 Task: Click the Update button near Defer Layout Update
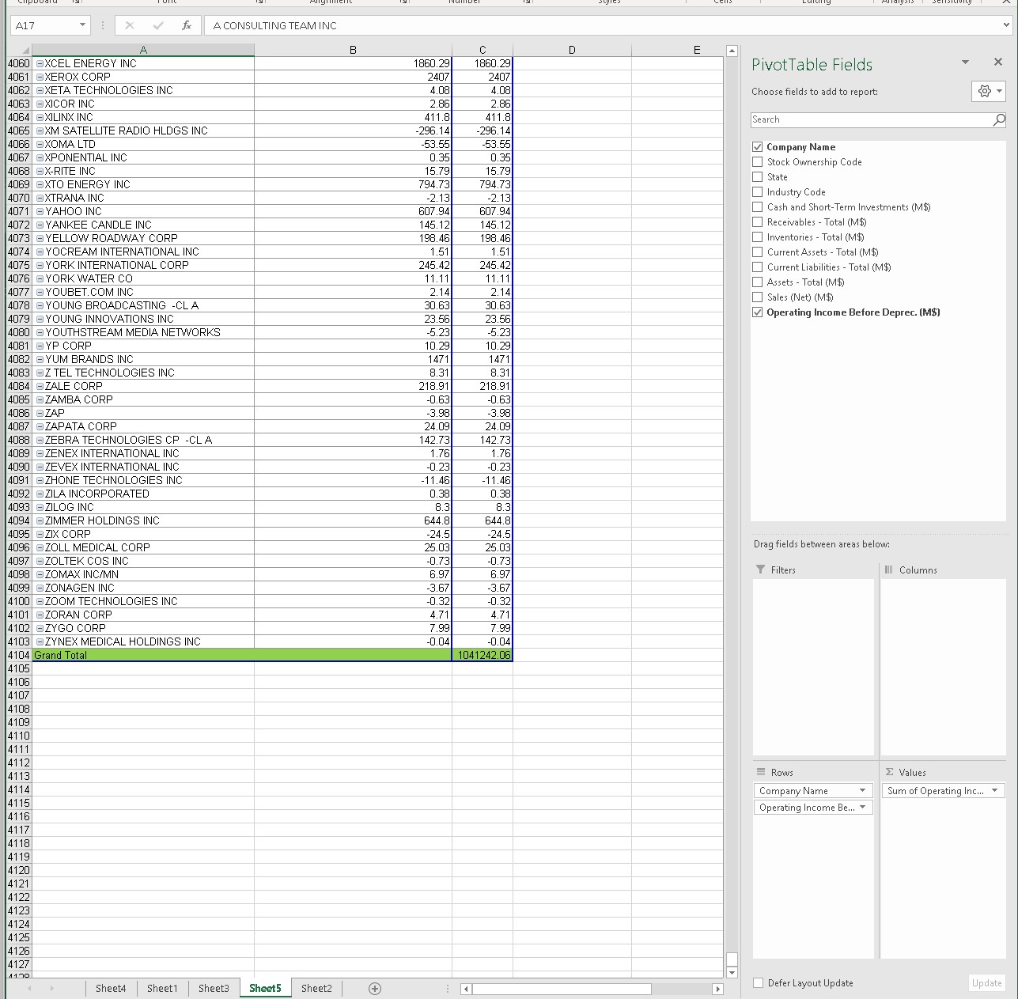986,982
